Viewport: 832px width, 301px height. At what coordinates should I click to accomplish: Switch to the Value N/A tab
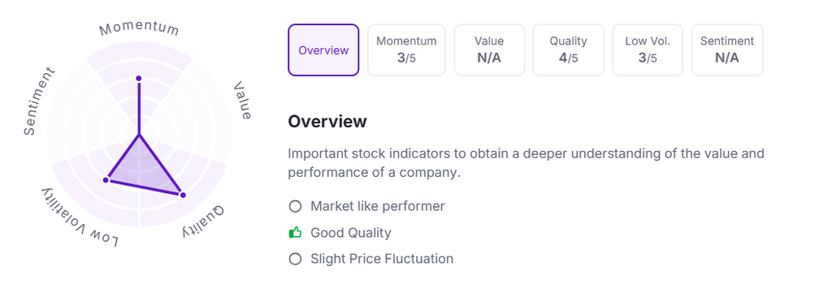[x=489, y=49]
